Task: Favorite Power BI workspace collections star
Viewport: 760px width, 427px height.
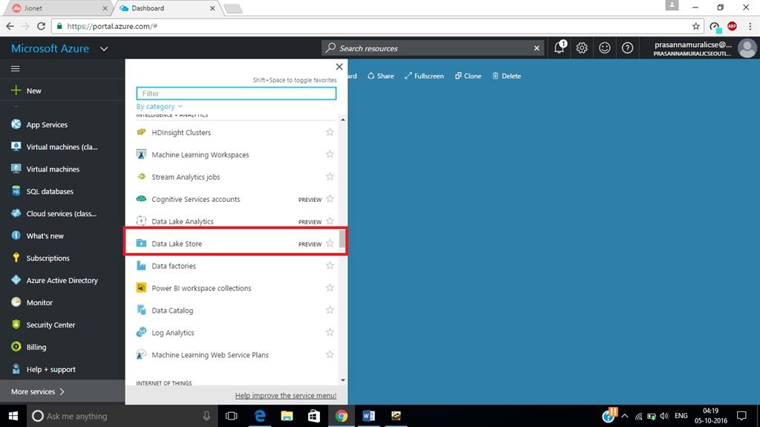Action: point(330,287)
